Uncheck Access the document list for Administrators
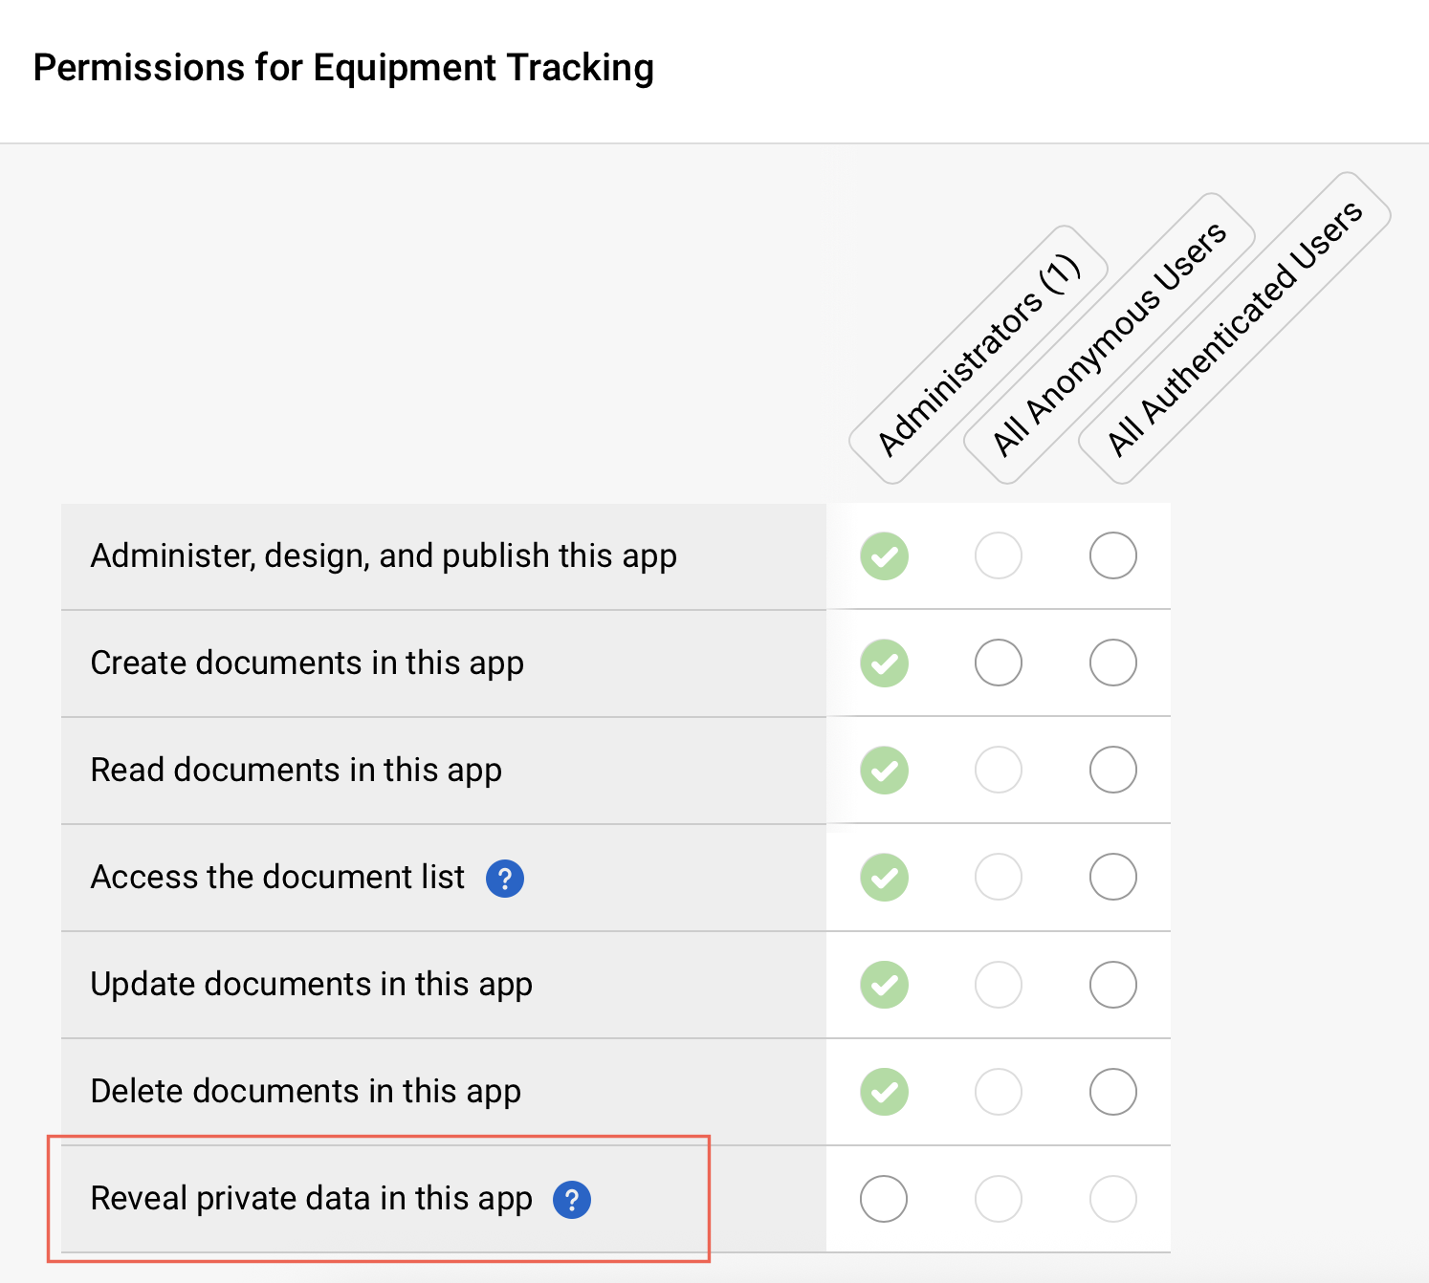This screenshot has width=1429, height=1283. [x=883, y=878]
